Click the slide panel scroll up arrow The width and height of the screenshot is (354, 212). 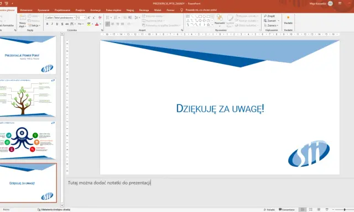(x=62, y=34)
